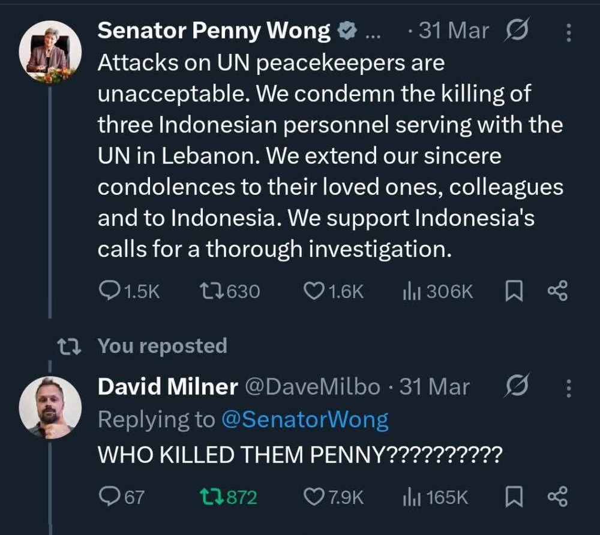The width and height of the screenshot is (600, 535).
Task: View analytics for David Milner's reply
Action: [412, 497]
